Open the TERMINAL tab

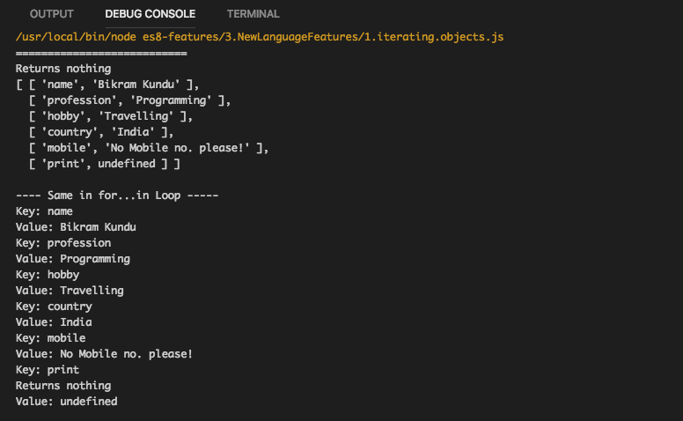pos(253,14)
